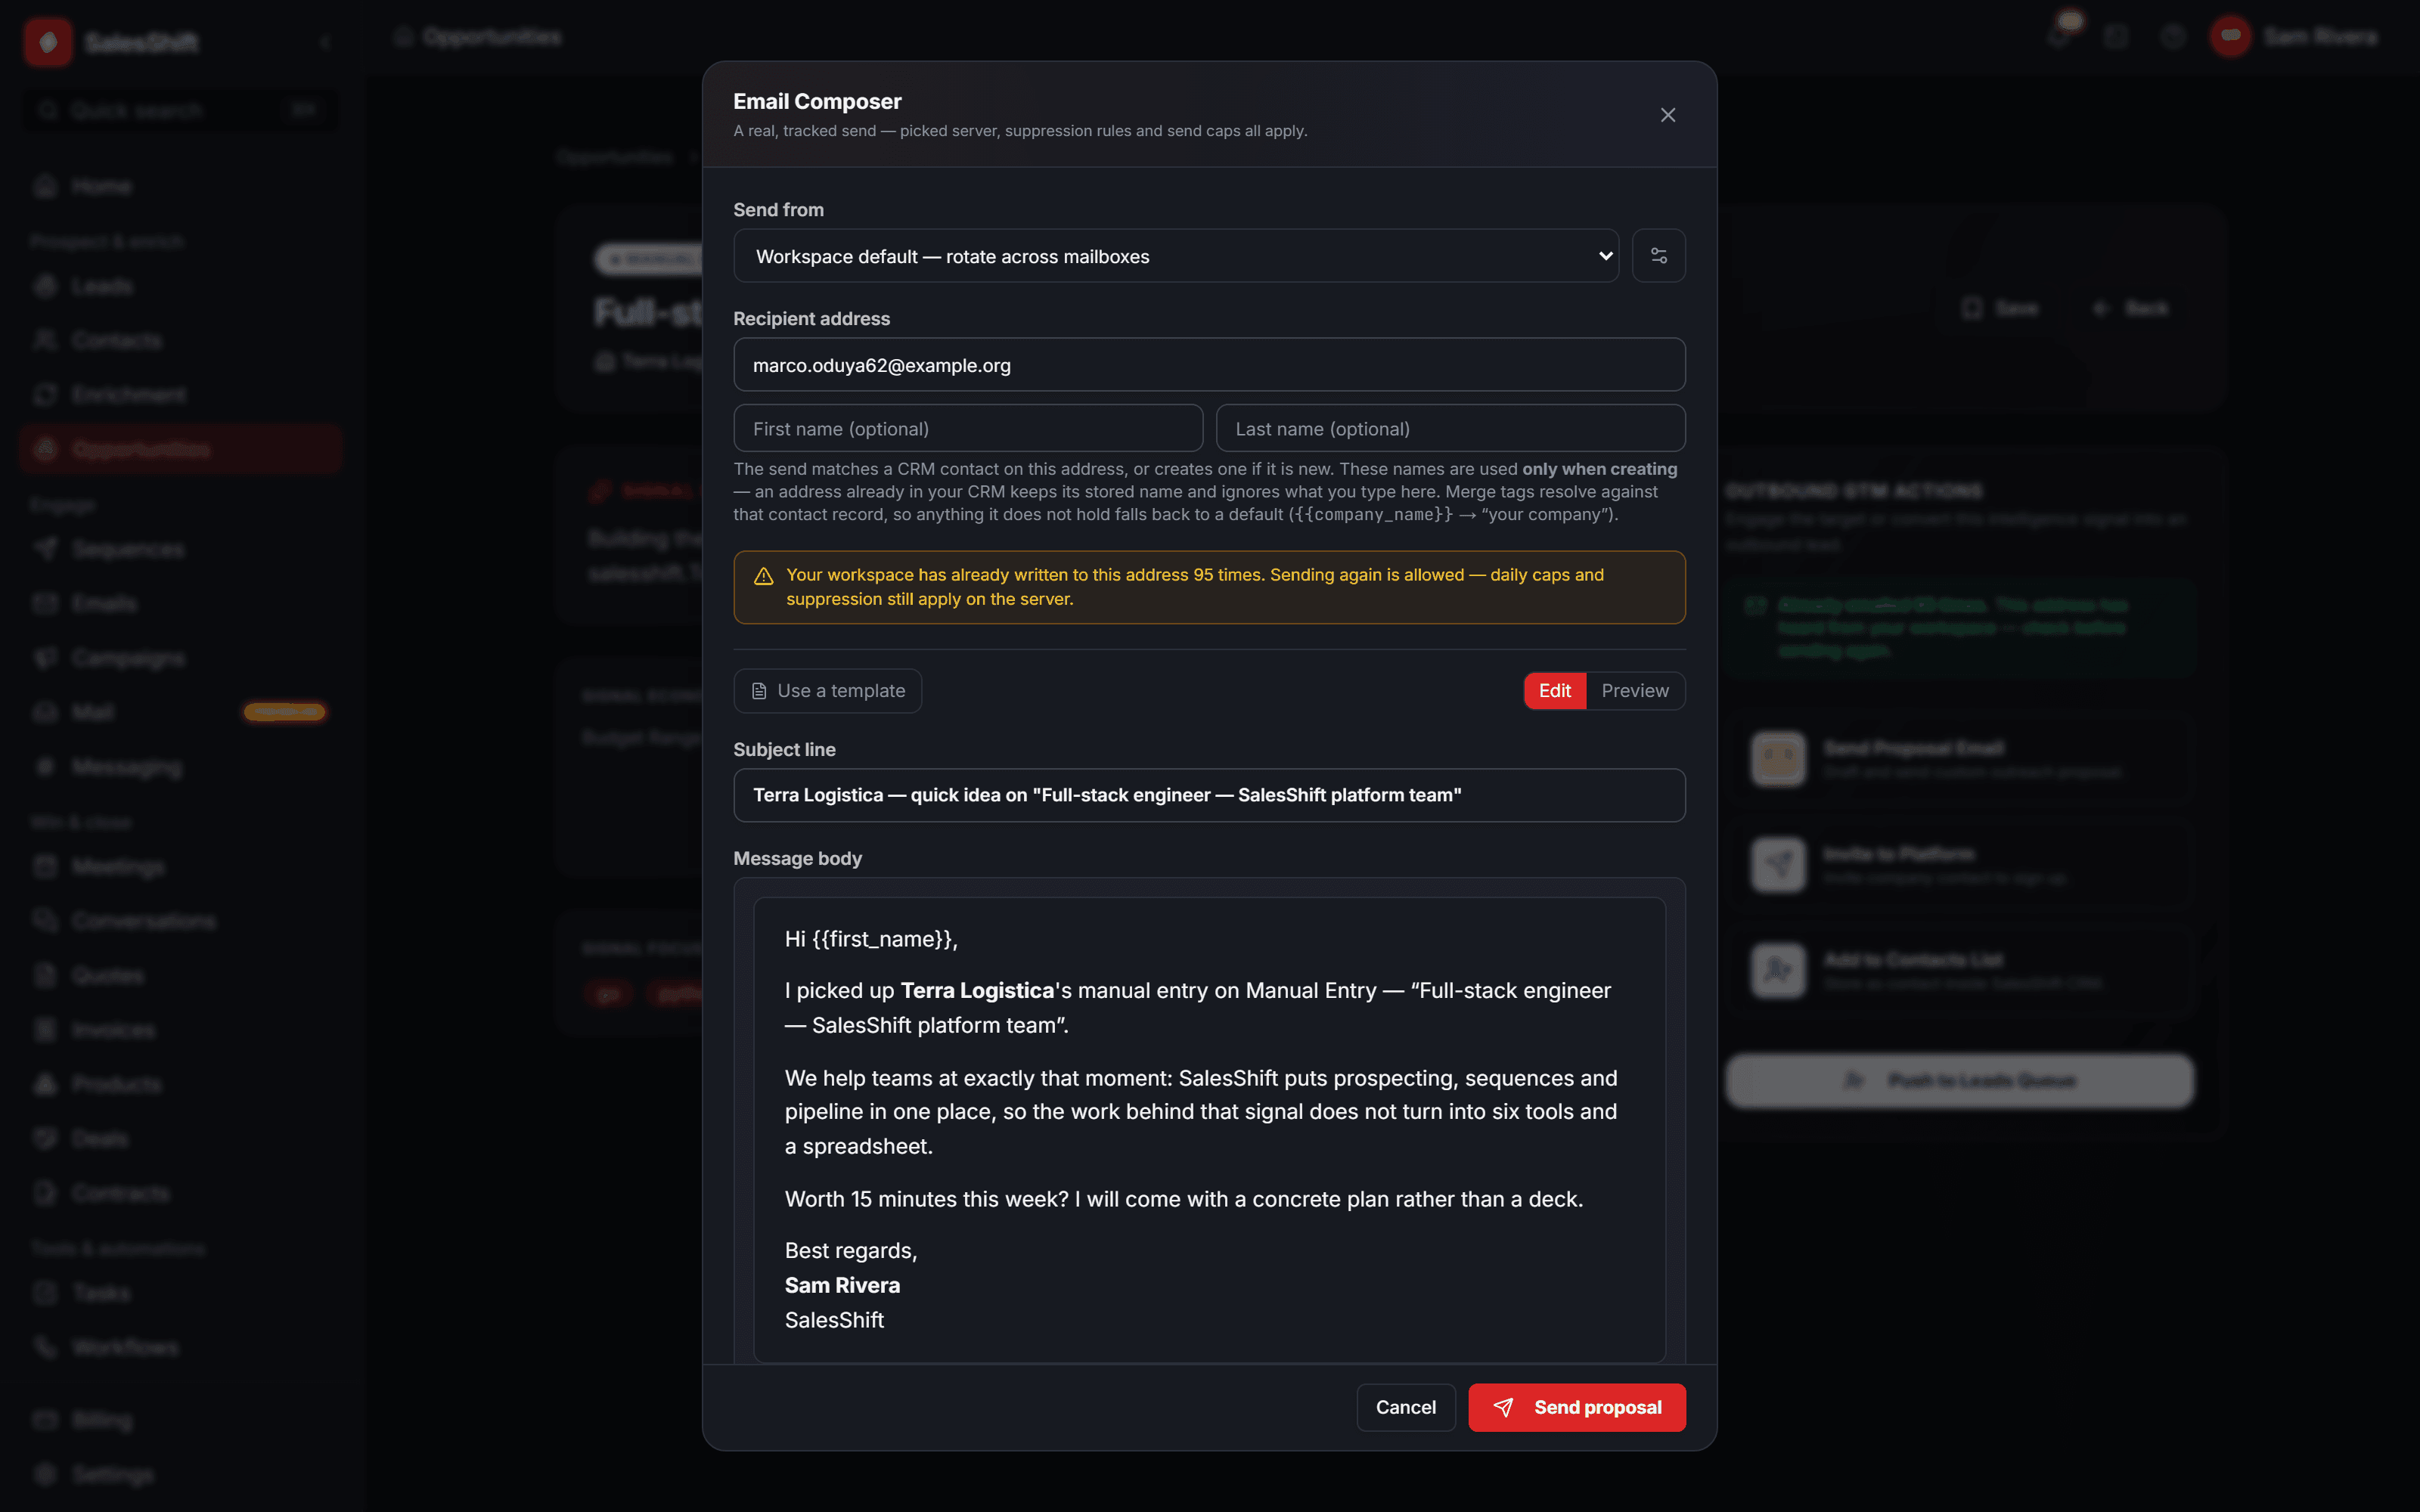Viewport: 2420px width, 1512px height.
Task: Open Products in the background sidebar
Action: pyautogui.click(x=180, y=1084)
